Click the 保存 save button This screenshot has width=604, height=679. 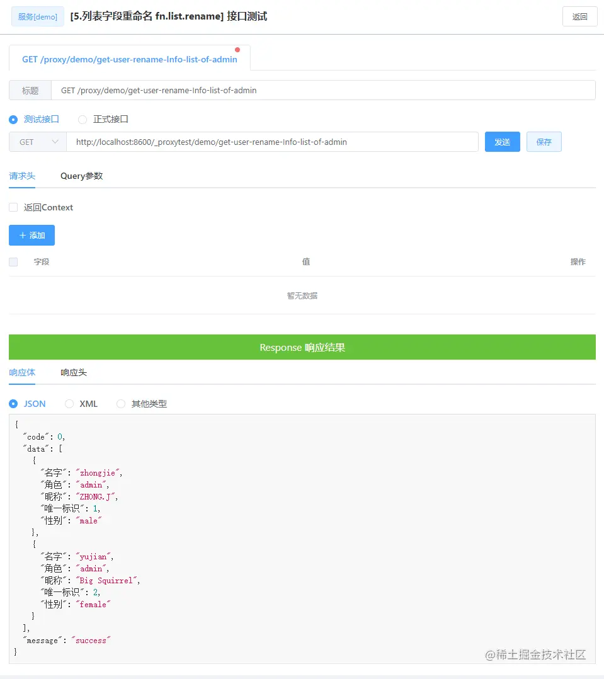[x=544, y=142]
